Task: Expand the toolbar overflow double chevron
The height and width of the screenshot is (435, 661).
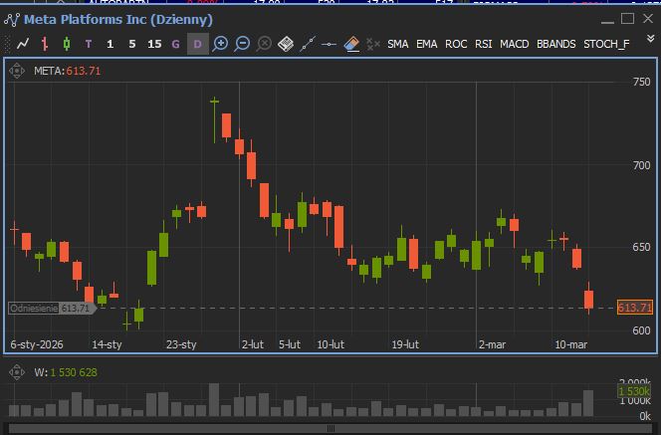Action: (651, 40)
